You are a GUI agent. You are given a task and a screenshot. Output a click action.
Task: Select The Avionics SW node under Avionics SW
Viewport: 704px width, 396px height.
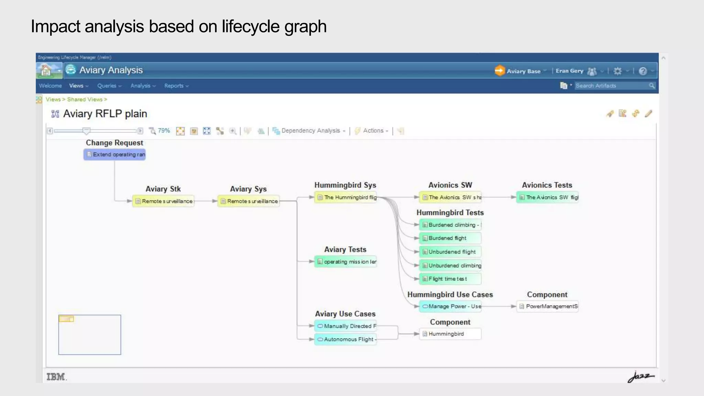(450, 197)
